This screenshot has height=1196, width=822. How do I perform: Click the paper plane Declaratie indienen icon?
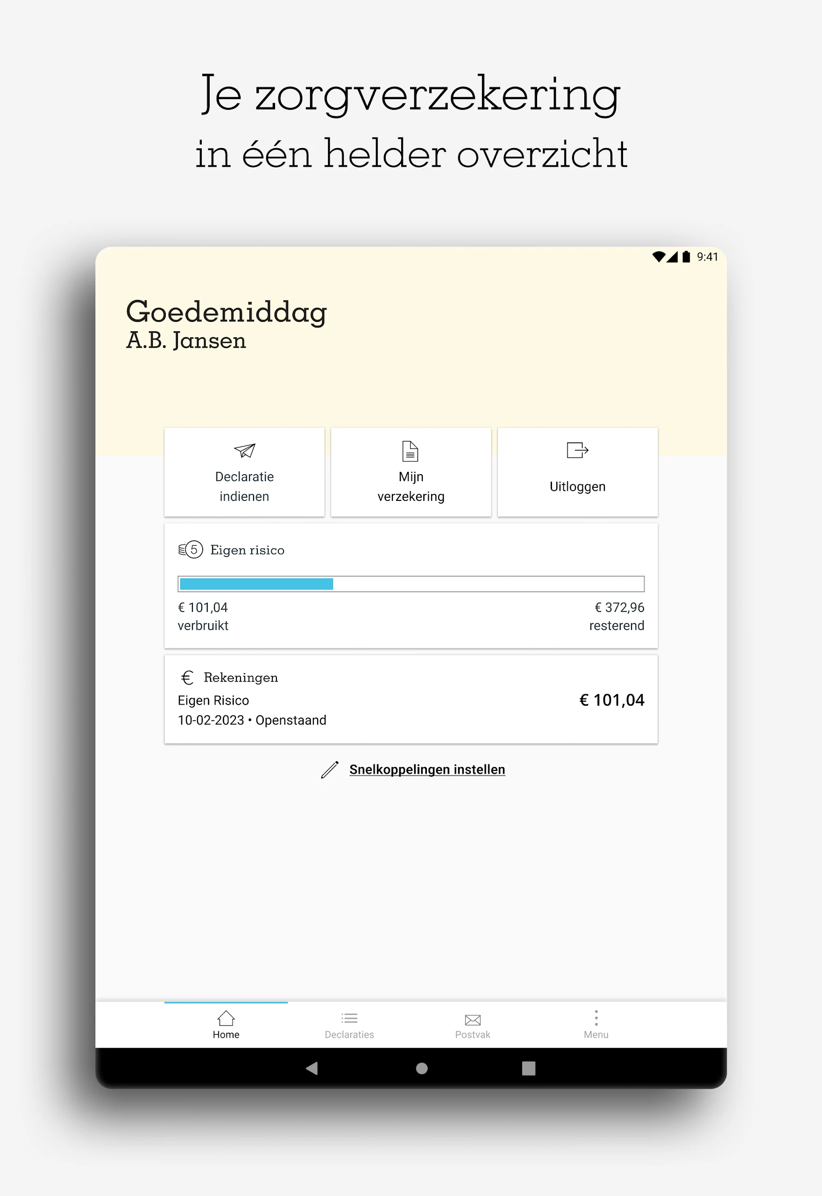click(244, 451)
